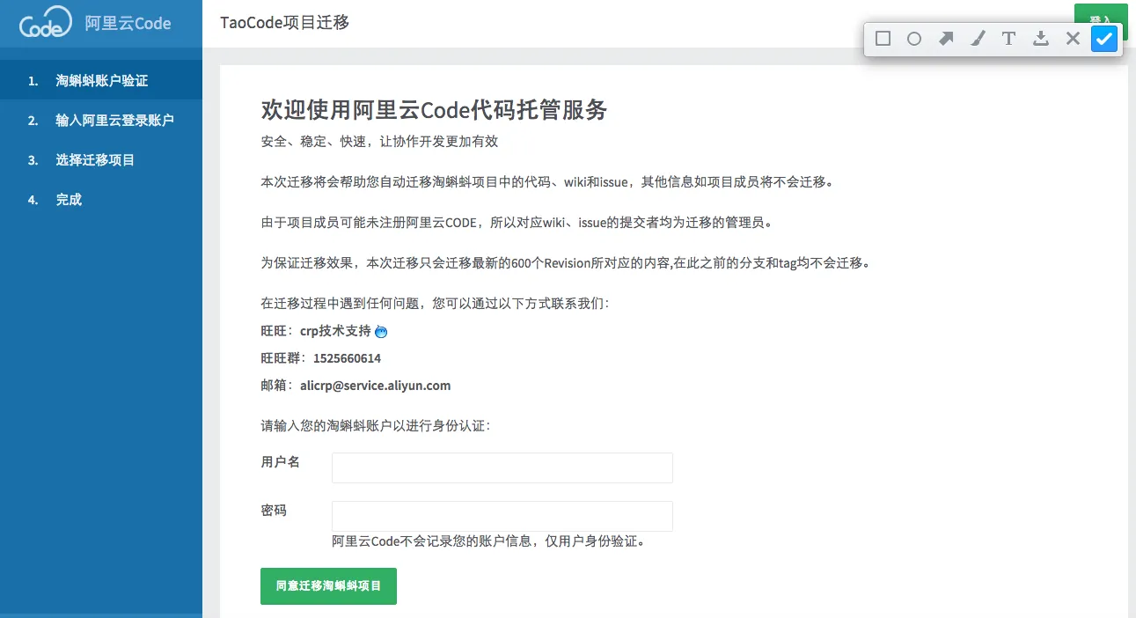Select the rectangle annotation tool
1136x618 pixels.
coord(883,39)
